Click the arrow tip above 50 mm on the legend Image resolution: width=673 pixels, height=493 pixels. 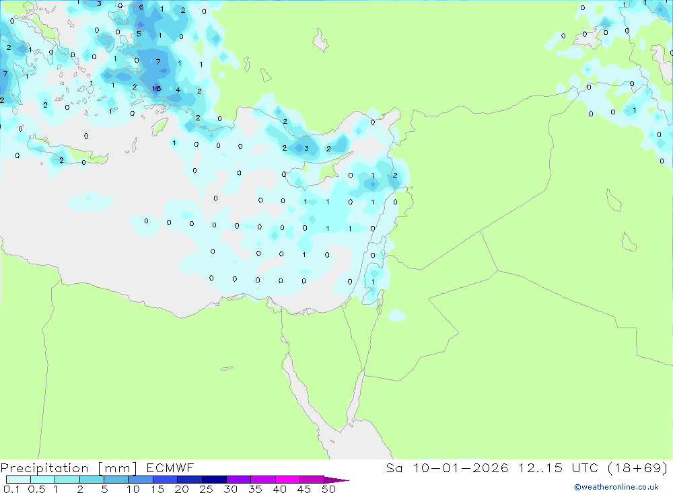point(336,480)
